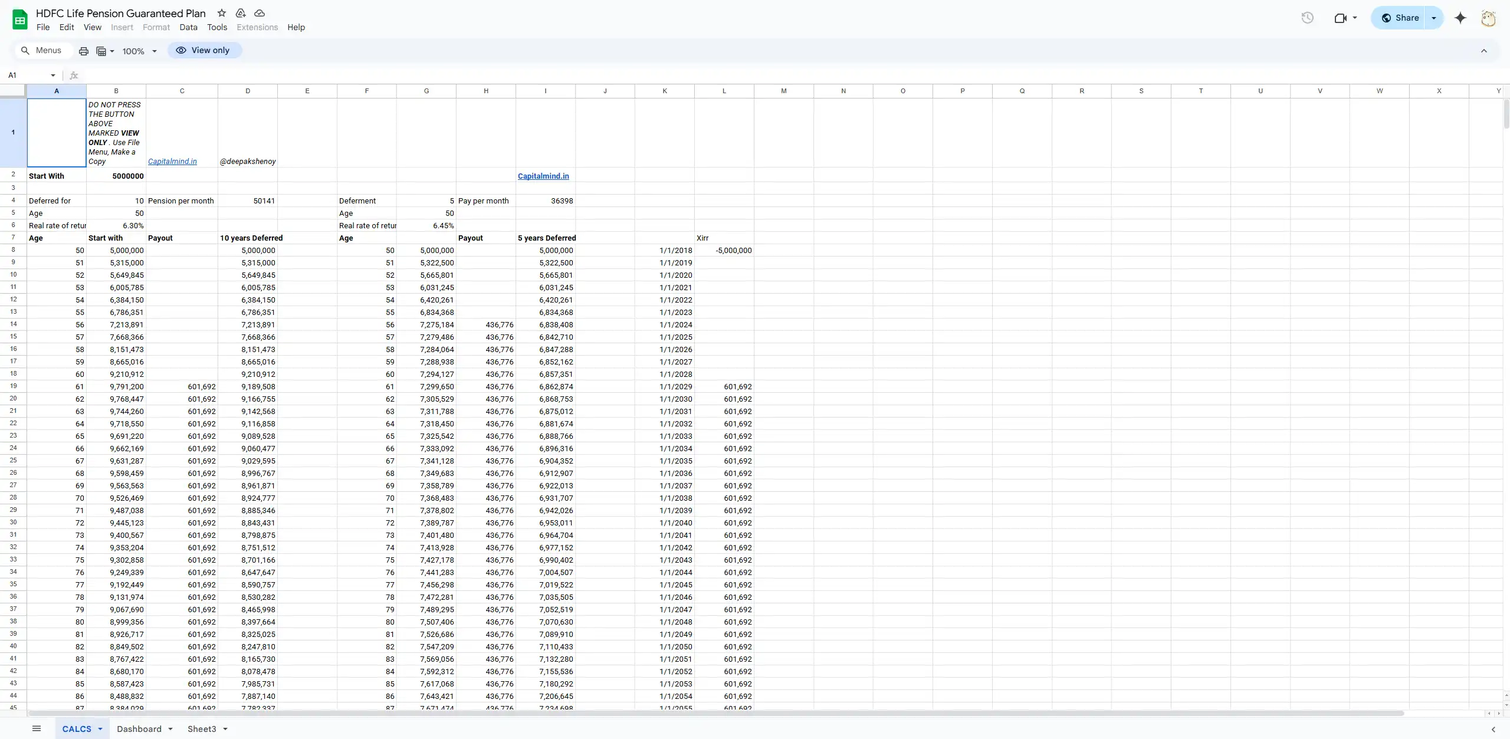Switch to the Dashboard sheet tab
Viewport: 1510px width, 739px height.
[139, 729]
